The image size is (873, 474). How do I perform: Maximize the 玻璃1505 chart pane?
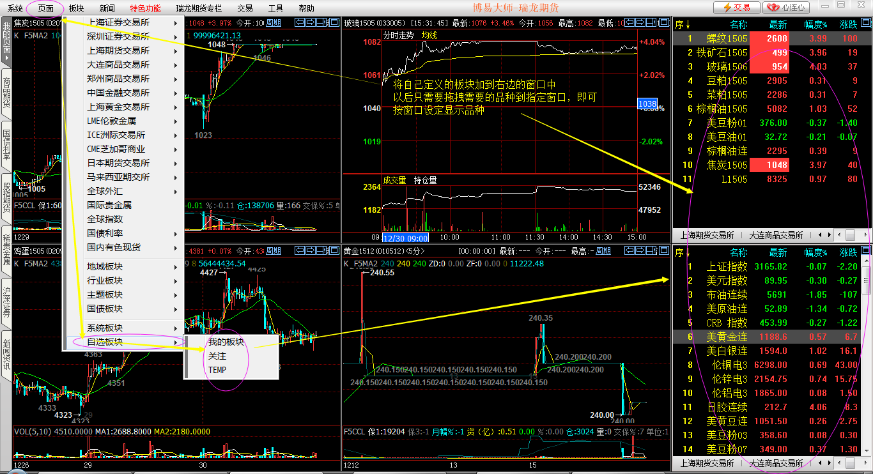click(x=665, y=23)
